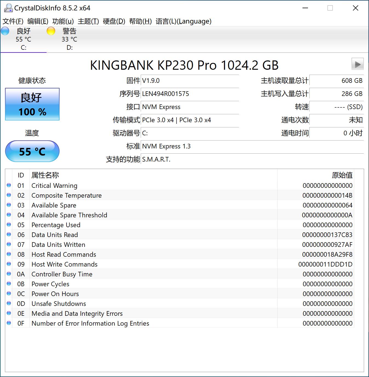Click the yellow warning indicator above D:
The width and height of the screenshot is (369, 377).
coord(51,31)
